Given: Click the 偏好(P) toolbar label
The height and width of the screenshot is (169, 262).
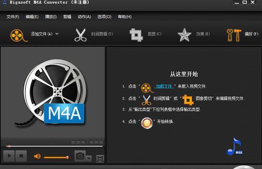Looking at the screenshot, I should [251, 34].
